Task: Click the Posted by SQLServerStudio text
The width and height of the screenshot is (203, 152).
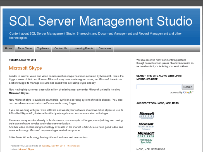Action: click(25, 146)
